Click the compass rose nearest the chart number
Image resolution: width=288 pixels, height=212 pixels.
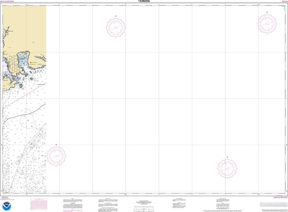[116, 27]
